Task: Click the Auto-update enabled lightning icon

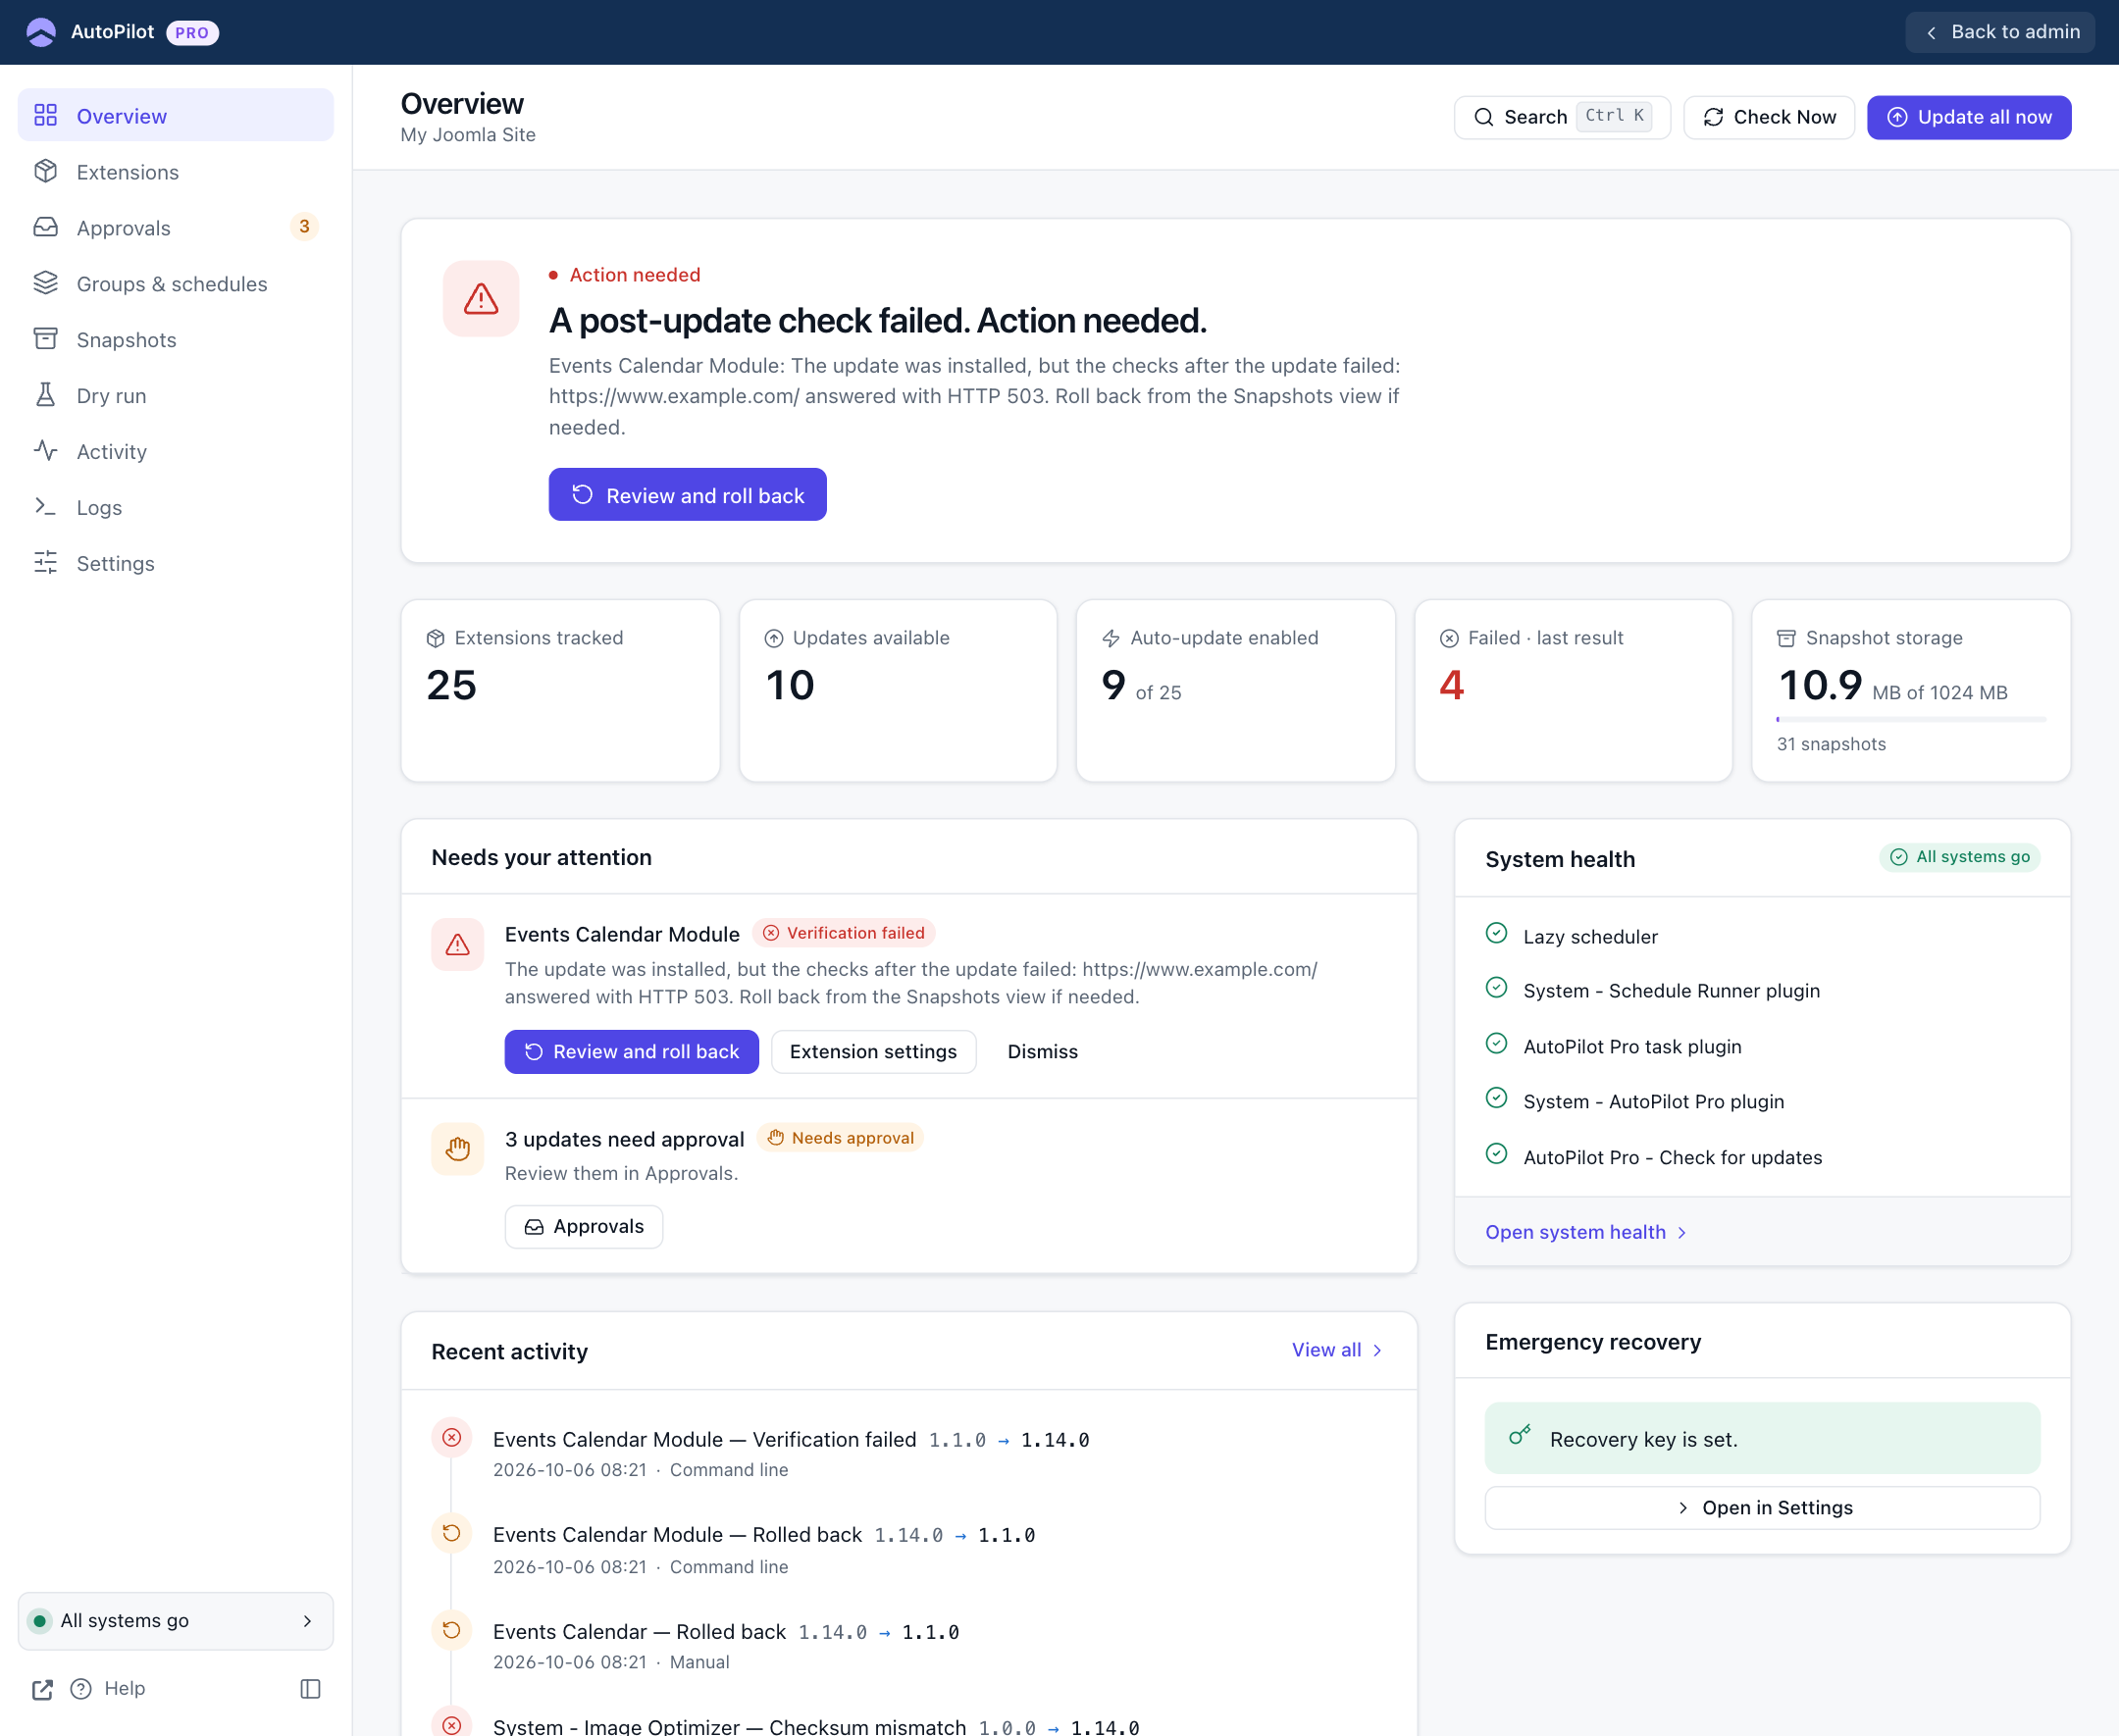Action: click(1111, 638)
